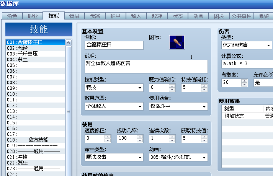
Task: Select the 附加状态 row in 使用效果
Action: pyautogui.click(x=248, y=116)
